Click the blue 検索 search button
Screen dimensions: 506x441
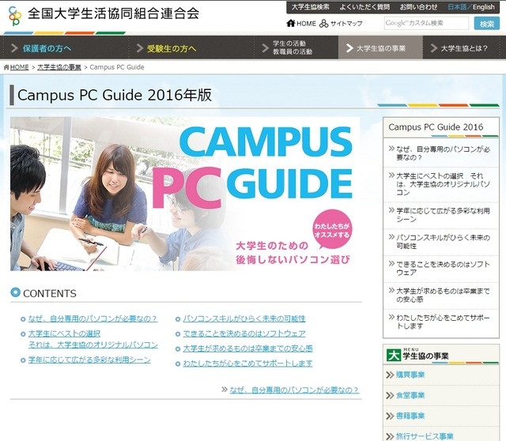(487, 24)
